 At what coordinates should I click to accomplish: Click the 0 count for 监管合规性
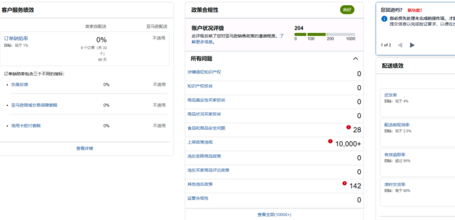(359, 200)
